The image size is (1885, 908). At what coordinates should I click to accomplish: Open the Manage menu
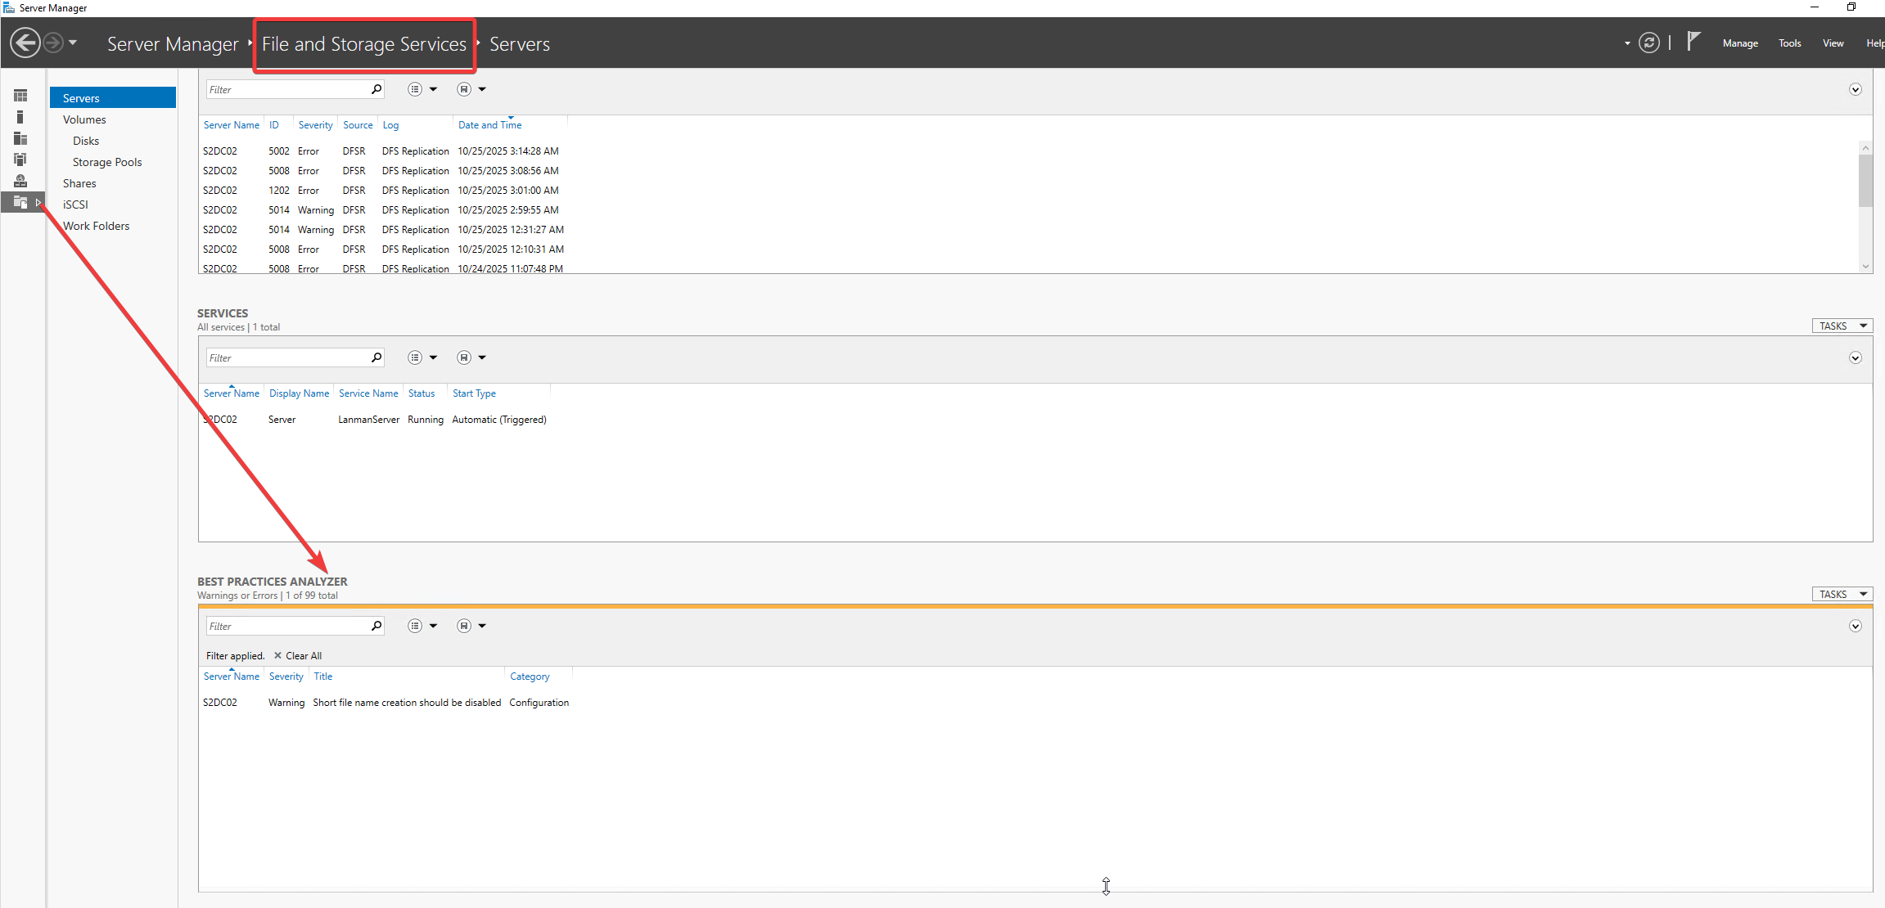click(1739, 43)
